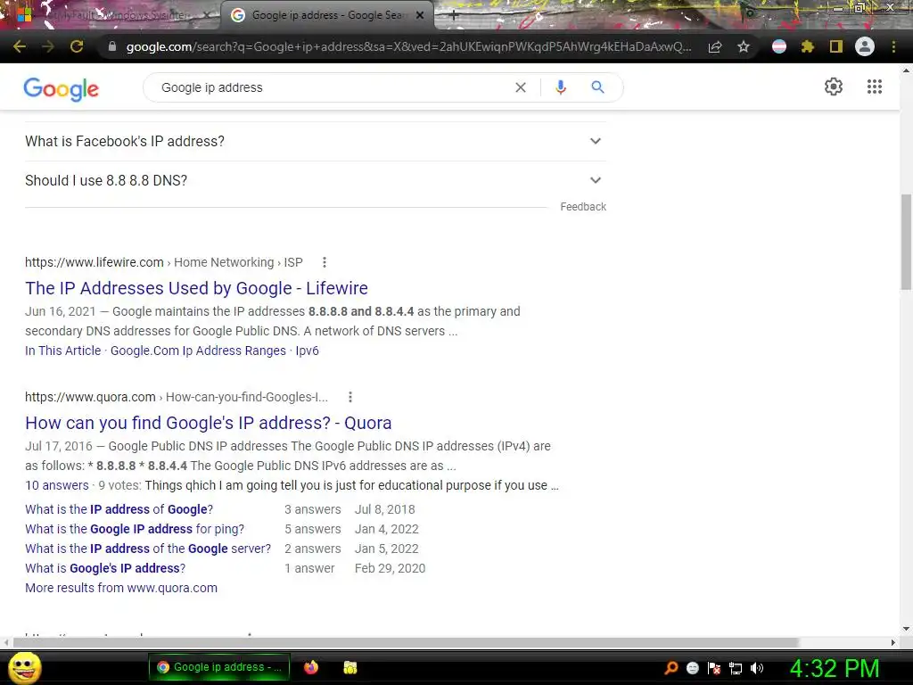Click the horizontal scrollbar at the bottom
Image resolution: width=913 pixels, height=685 pixels.
(406, 642)
